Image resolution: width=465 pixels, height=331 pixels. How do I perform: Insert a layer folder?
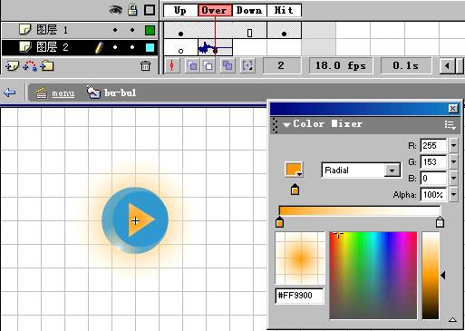point(47,65)
